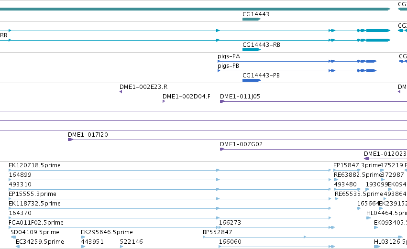
Task: Select the HL04464.5prime label
Action: [x=386, y=213]
